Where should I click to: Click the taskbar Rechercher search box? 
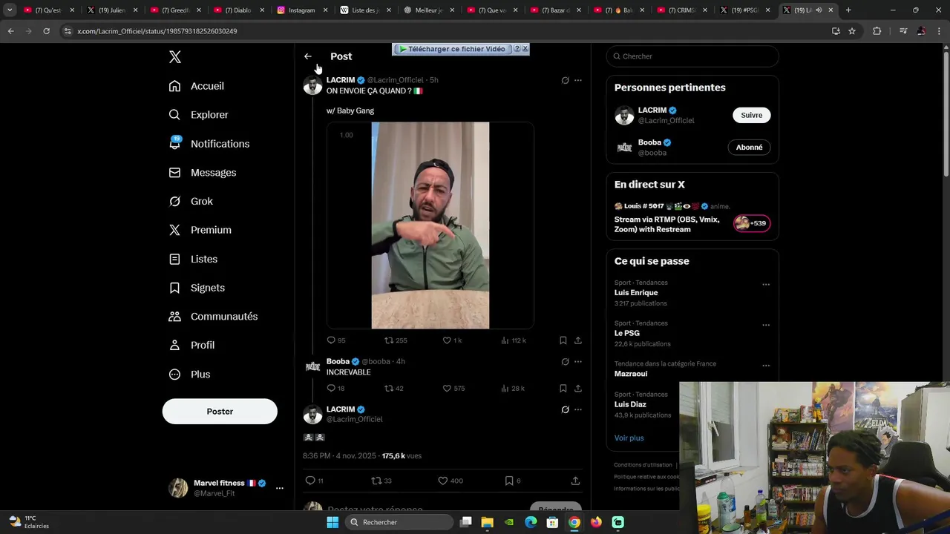(x=399, y=522)
